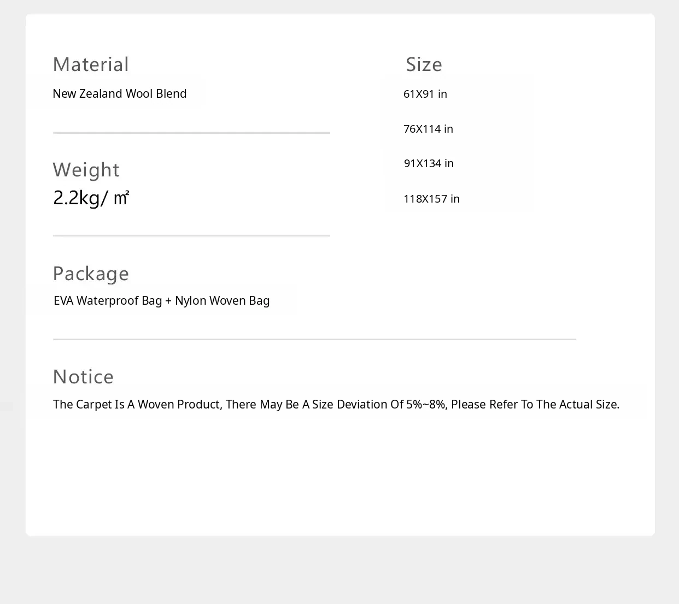This screenshot has width=679, height=604.
Task: Pick the 91X134 in size option
Action: (429, 163)
